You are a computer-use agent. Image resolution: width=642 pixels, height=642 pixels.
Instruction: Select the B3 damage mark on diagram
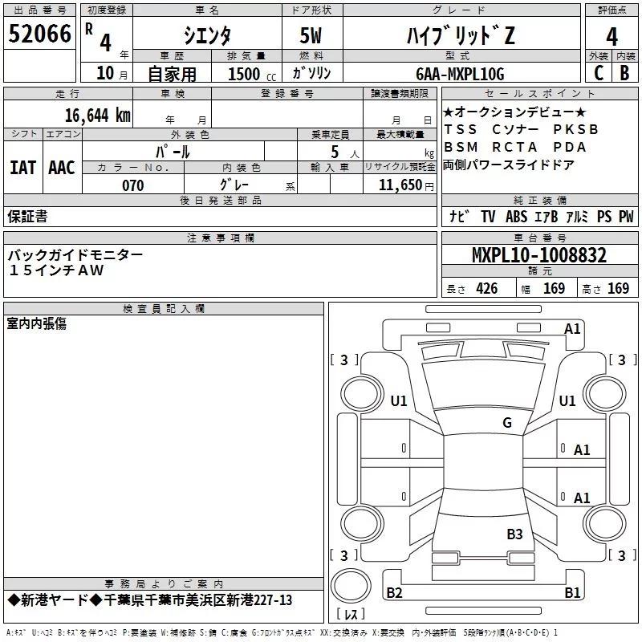(x=514, y=534)
